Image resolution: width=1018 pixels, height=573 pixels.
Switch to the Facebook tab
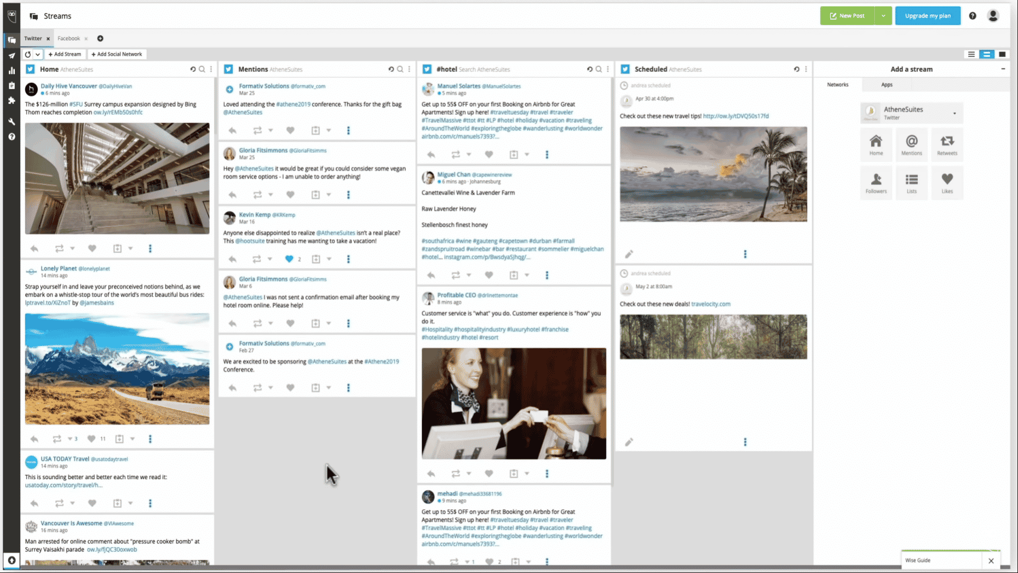(x=69, y=38)
